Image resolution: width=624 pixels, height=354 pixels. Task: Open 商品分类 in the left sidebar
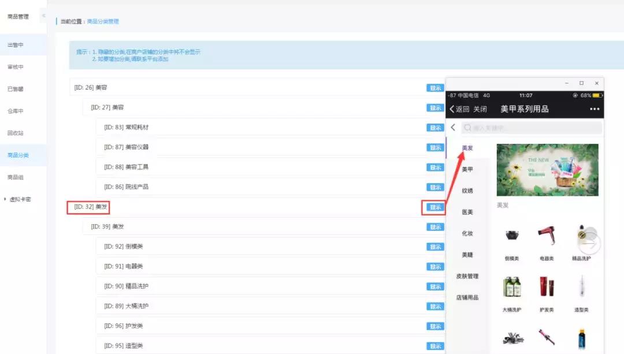18,155
